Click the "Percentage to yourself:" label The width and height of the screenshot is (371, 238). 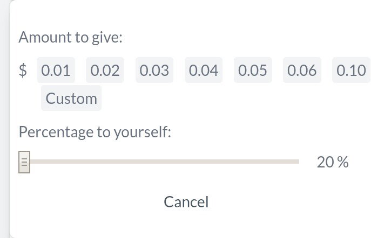[x=95, y=132]
